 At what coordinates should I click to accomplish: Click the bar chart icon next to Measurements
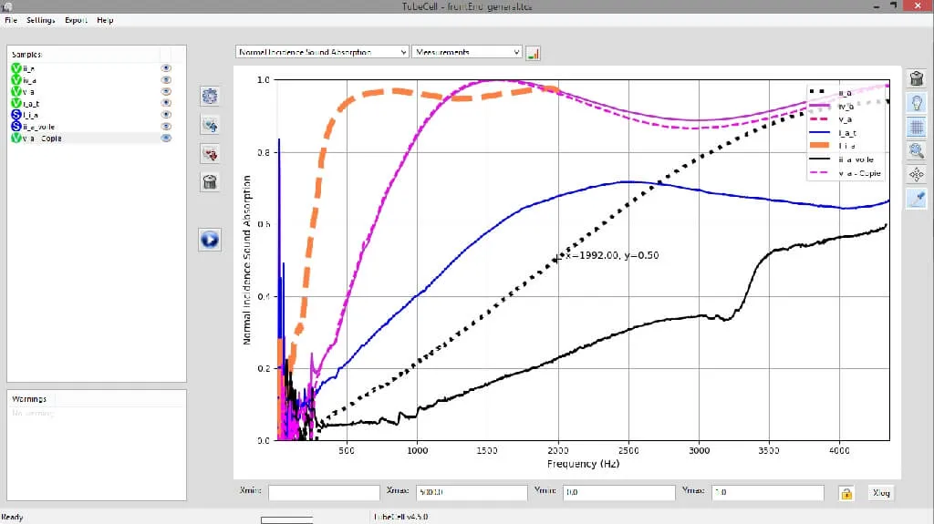(533, 53)
